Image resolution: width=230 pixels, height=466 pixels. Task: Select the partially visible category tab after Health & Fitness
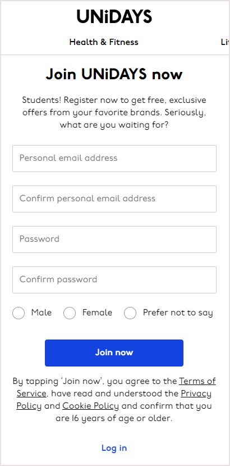coord(225,42)
